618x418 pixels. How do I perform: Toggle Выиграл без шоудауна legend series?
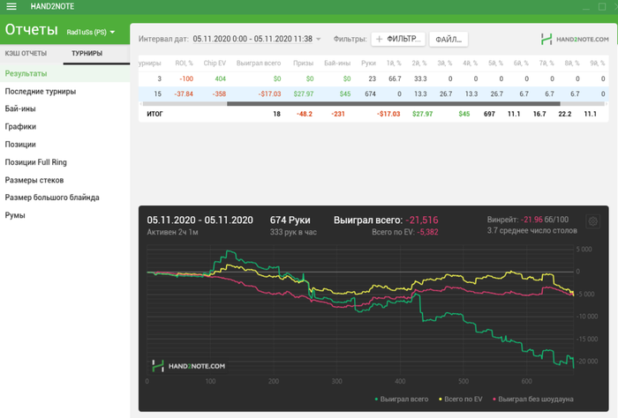click(x=533, y=399)
